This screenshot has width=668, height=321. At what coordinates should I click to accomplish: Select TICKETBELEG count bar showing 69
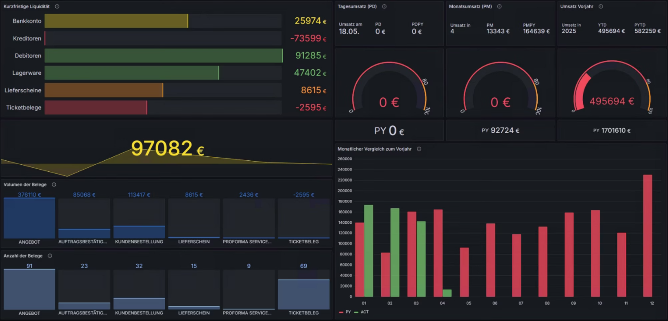(x=304, y=290)
